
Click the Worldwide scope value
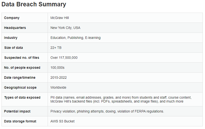pyautogui.click(x=58, y=88)
